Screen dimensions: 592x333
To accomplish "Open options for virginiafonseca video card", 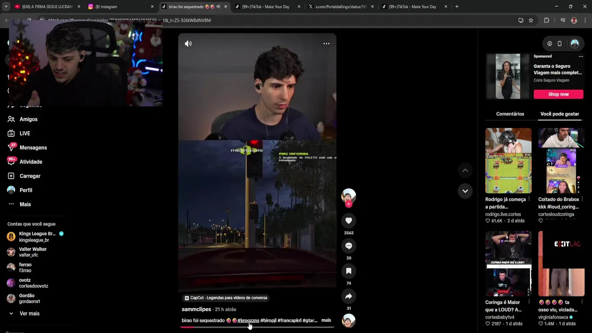I will [582, 302].
